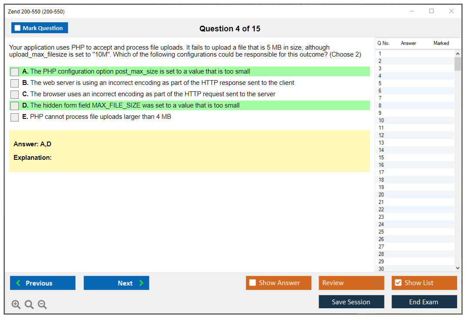This screenshot has width=468, height=320.
Task: Check answer option A post_max_size
Action: (14, 72)
